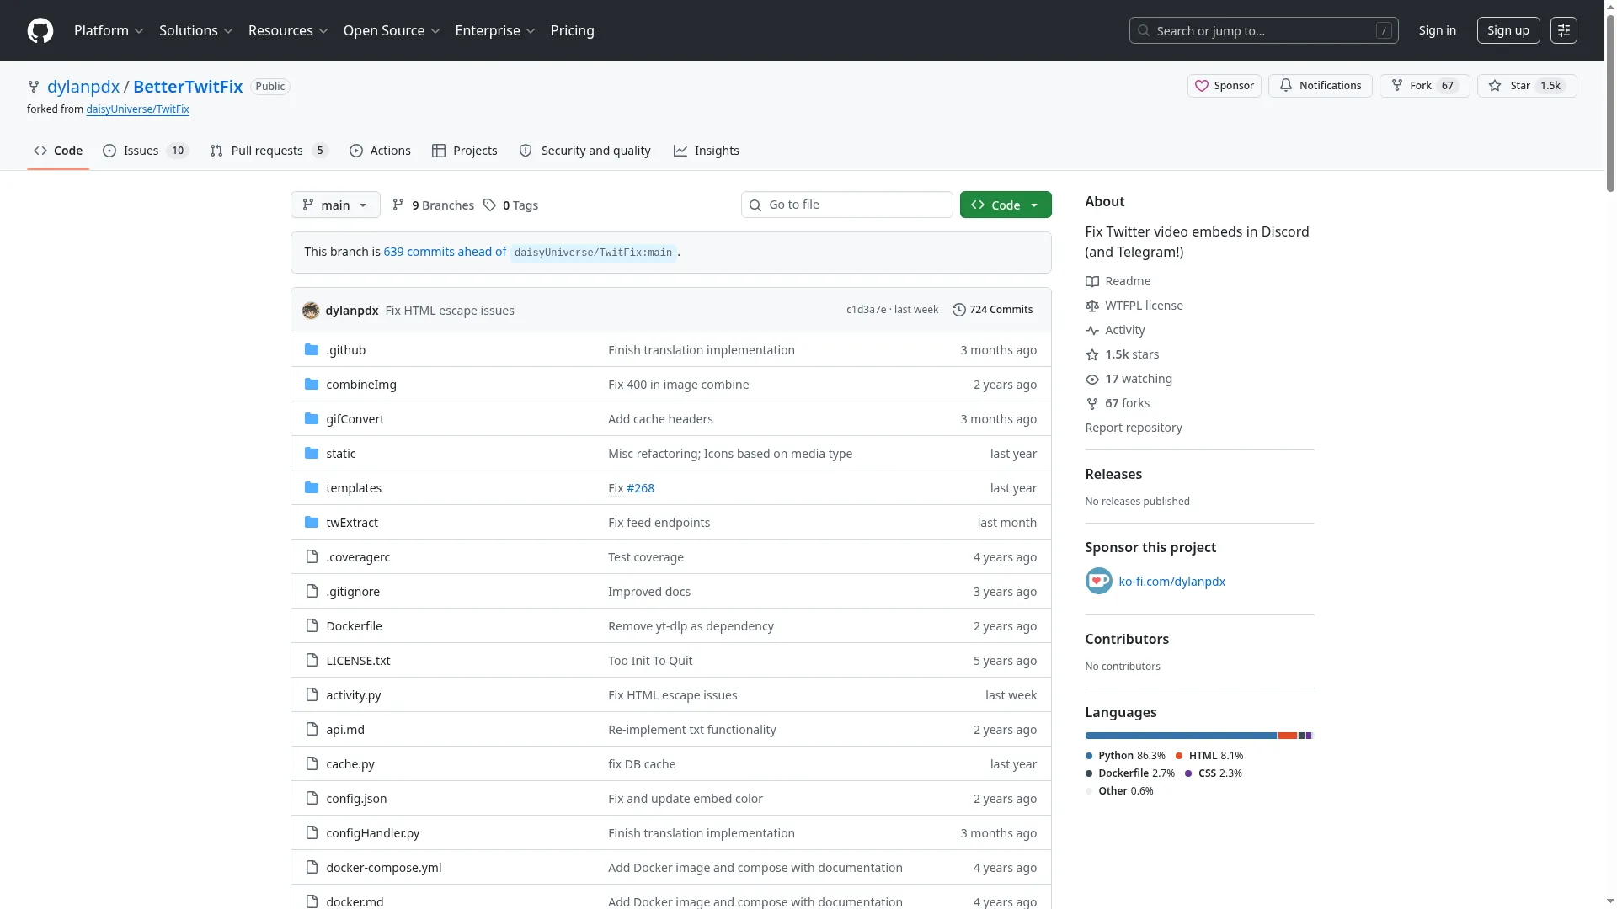Screen dimensions: 1617x909
Task: Expand the Solutions menu
Action: [195, 30]
